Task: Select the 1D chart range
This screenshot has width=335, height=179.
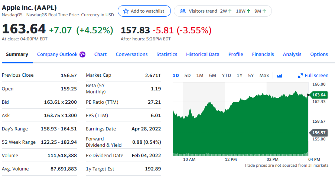Action: tap(176, 76)
